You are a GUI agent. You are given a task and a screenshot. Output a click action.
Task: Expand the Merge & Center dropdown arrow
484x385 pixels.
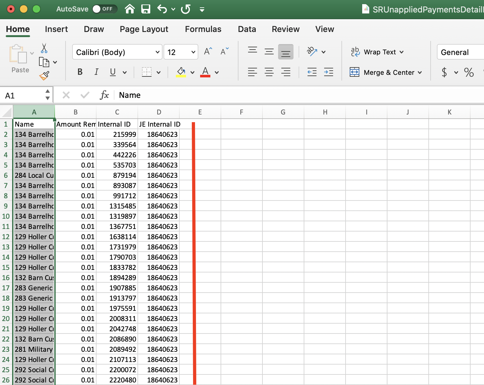click(x=420, y=73)
